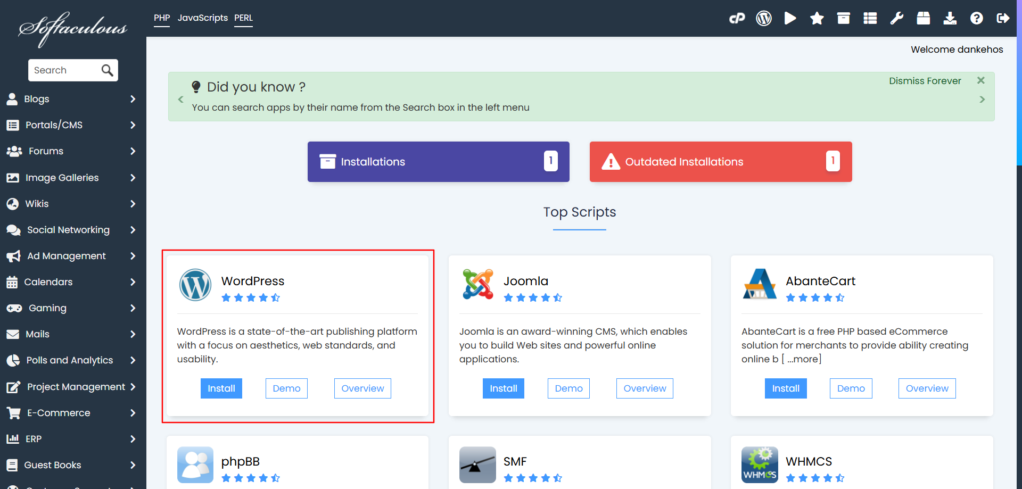This screenshot has width=1022, height=489.
Task: Switch to the JavaScripts tab
Action: pos(203,18)
